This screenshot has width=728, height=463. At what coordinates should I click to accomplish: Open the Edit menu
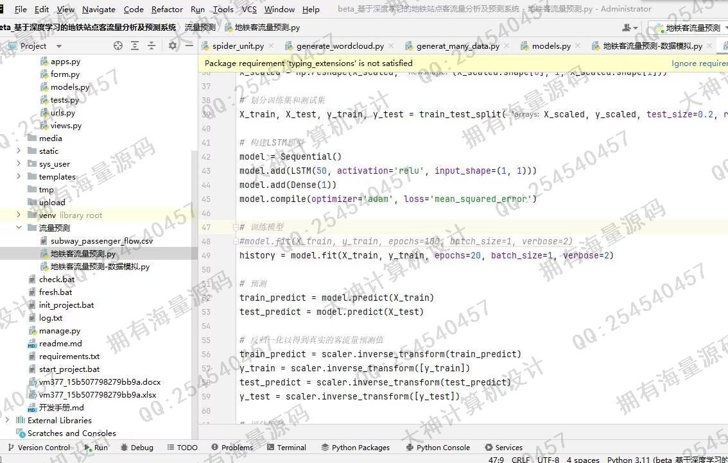41,9
